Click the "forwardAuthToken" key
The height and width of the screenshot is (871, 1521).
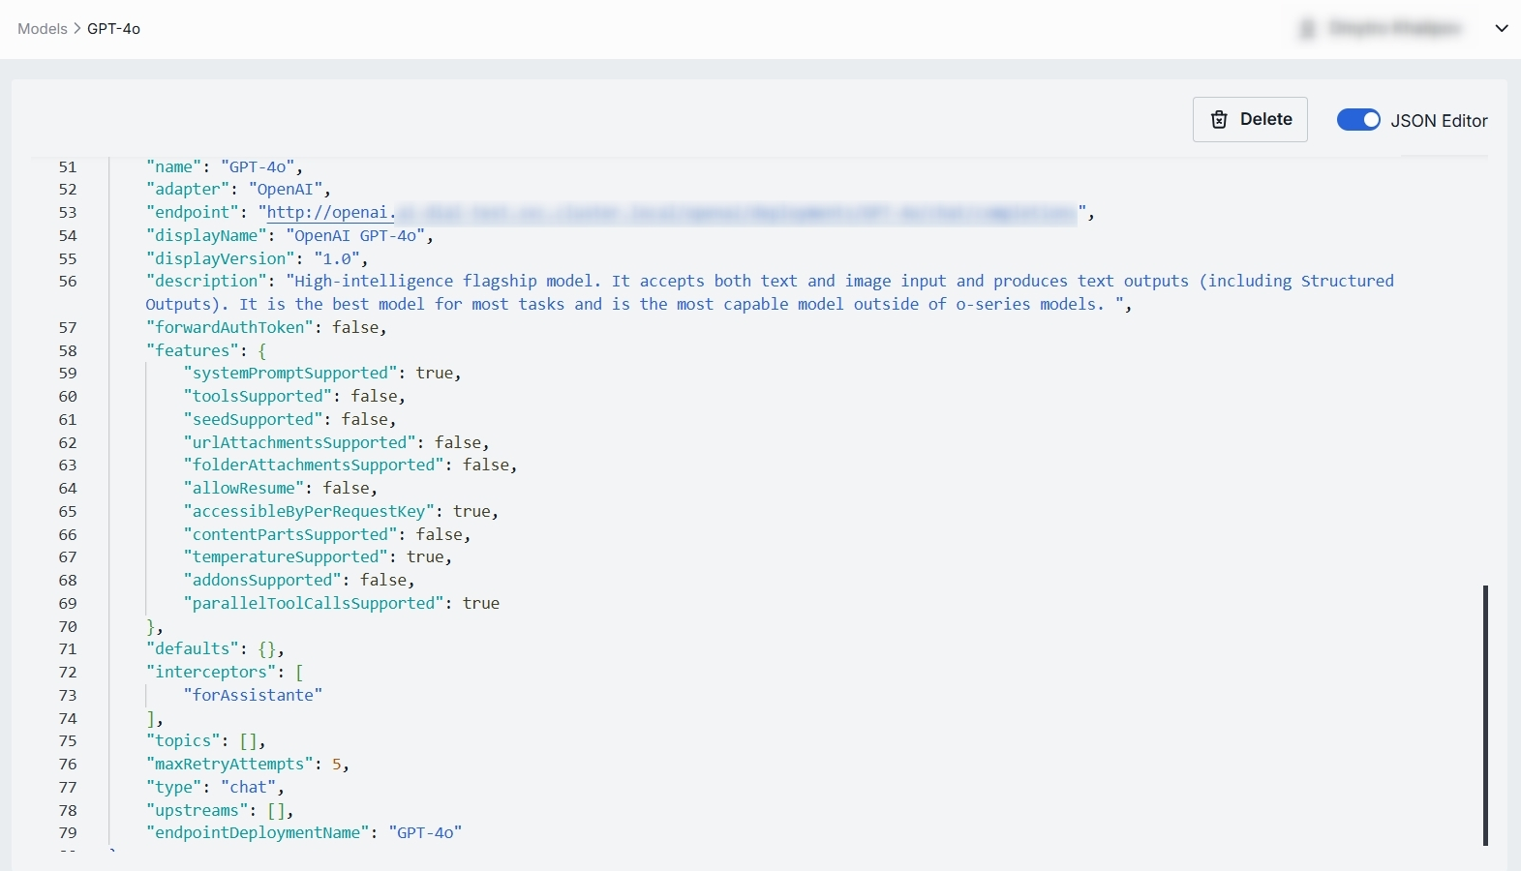230,327
